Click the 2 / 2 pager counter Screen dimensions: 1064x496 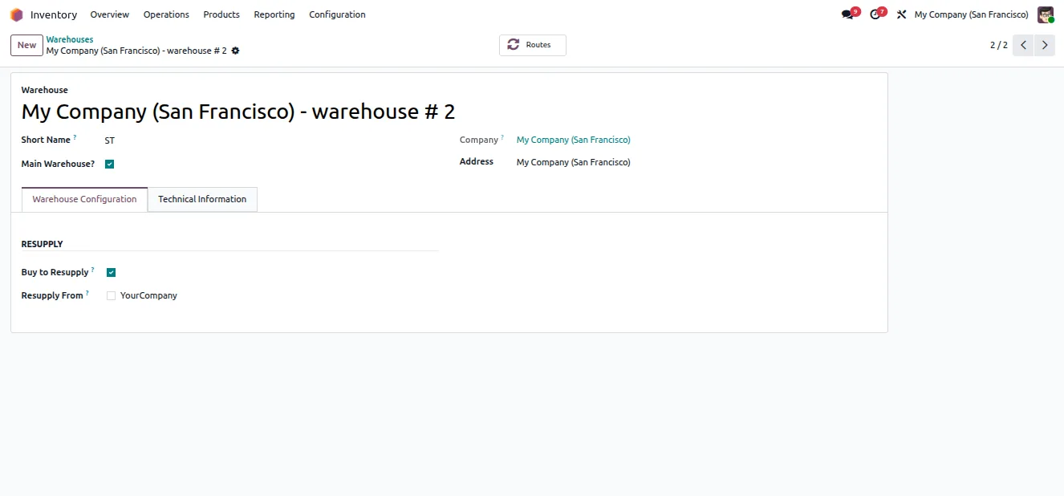click(998, 45)
